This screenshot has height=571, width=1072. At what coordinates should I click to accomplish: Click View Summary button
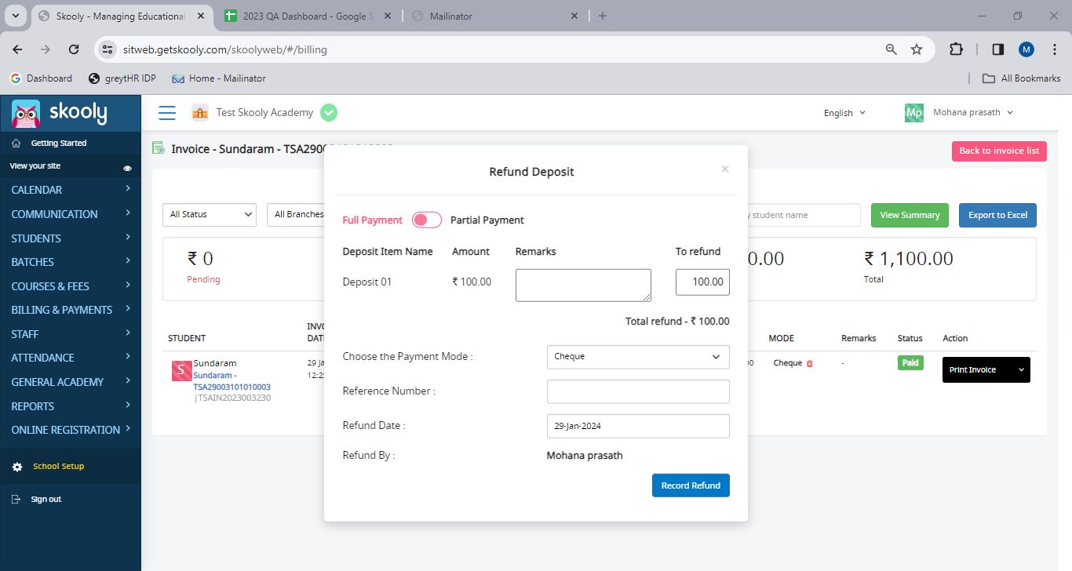click(910, 215)
